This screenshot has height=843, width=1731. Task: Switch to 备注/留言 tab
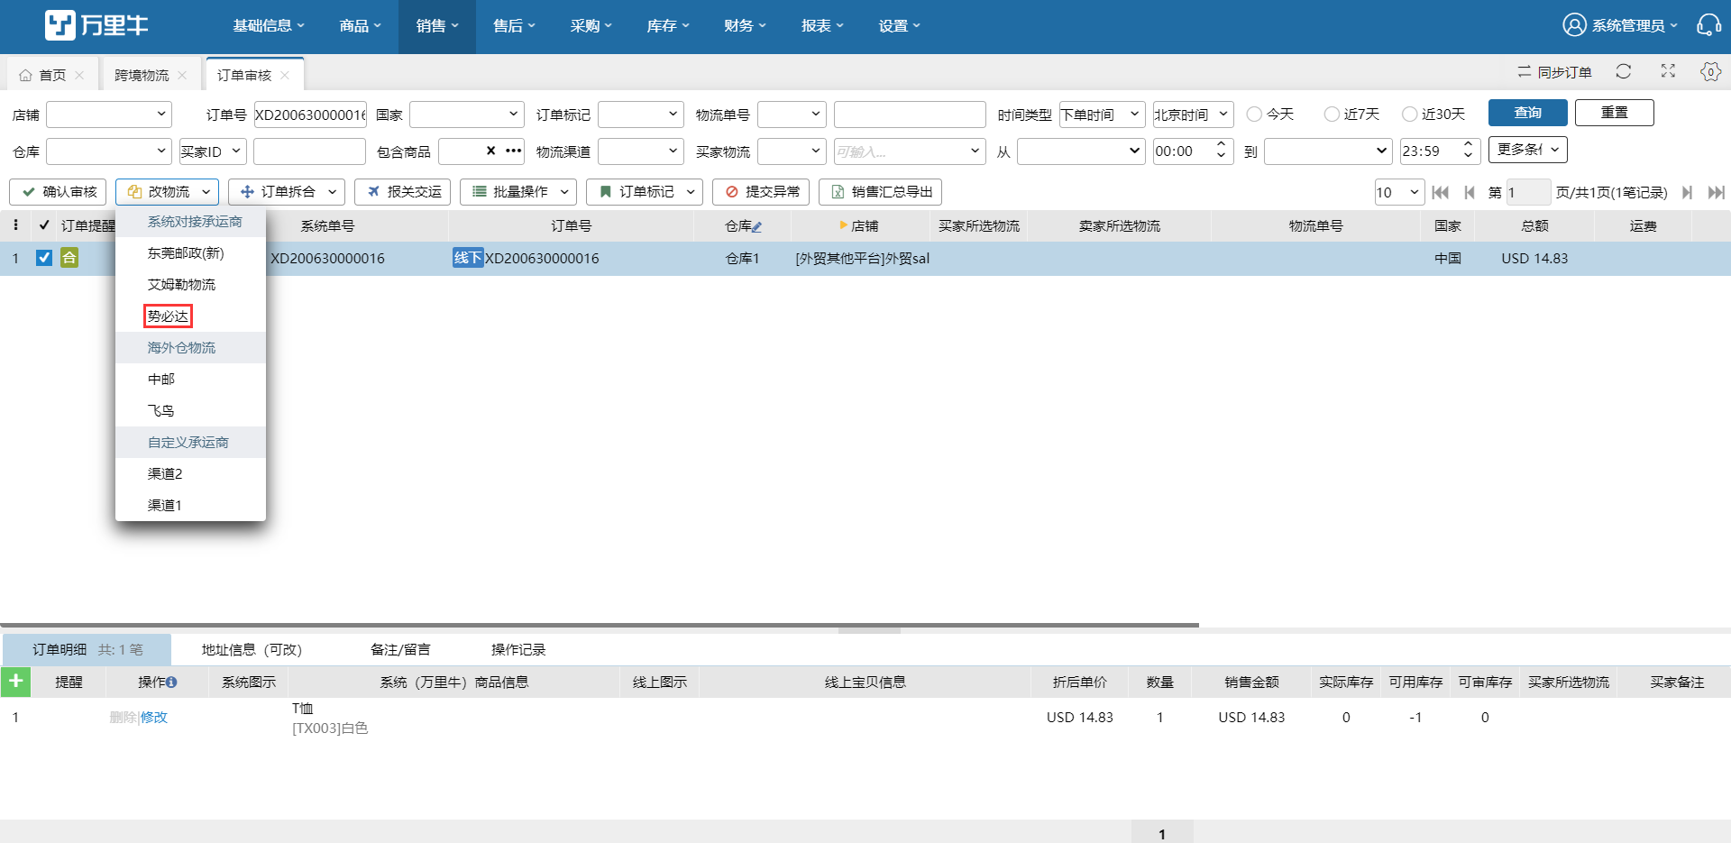(x=400, y=649)
